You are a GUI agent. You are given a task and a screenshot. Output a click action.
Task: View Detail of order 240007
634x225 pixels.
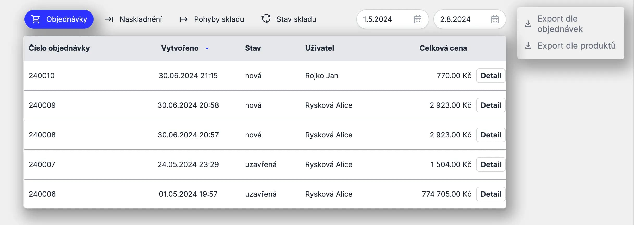tap(491, 164)
